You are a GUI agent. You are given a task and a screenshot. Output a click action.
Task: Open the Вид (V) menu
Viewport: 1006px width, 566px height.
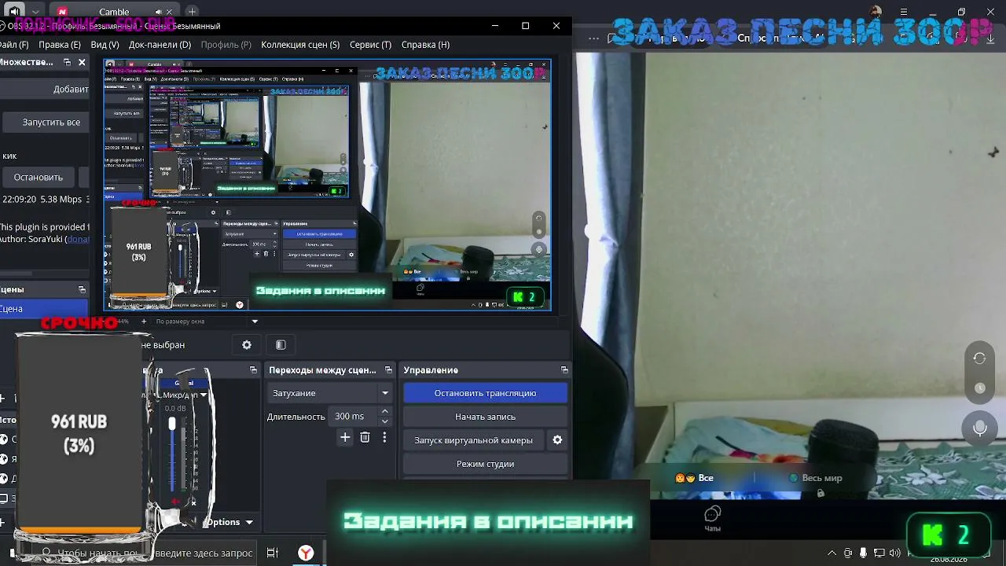[x=105, y=45]
